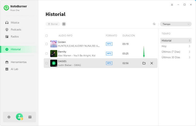Click the search magnifier icon
This screenshot has height=126, width=196.
pos(154,24)
